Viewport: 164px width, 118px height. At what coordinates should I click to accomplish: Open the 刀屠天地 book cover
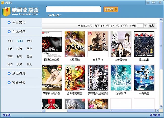click(75, 44)
